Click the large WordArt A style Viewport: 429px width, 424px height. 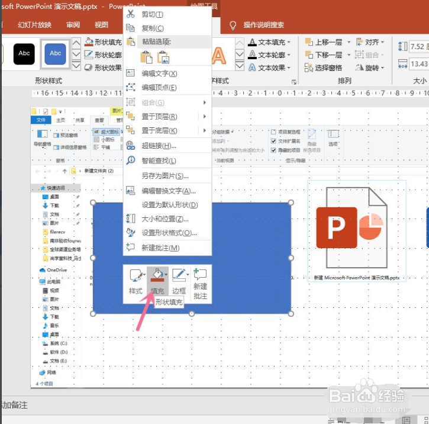[219, 56]
